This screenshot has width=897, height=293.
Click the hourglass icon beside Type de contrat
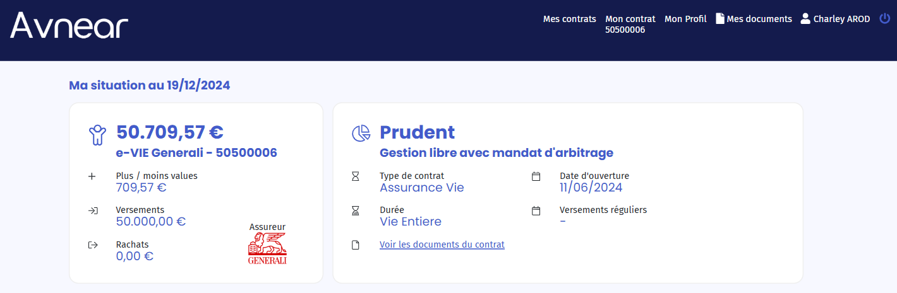356,176
